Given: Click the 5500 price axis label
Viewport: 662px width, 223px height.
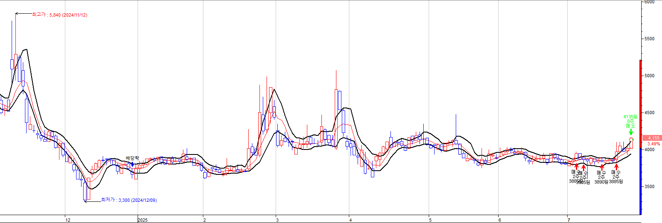Looking at the screenshot, I should (650, 39).
